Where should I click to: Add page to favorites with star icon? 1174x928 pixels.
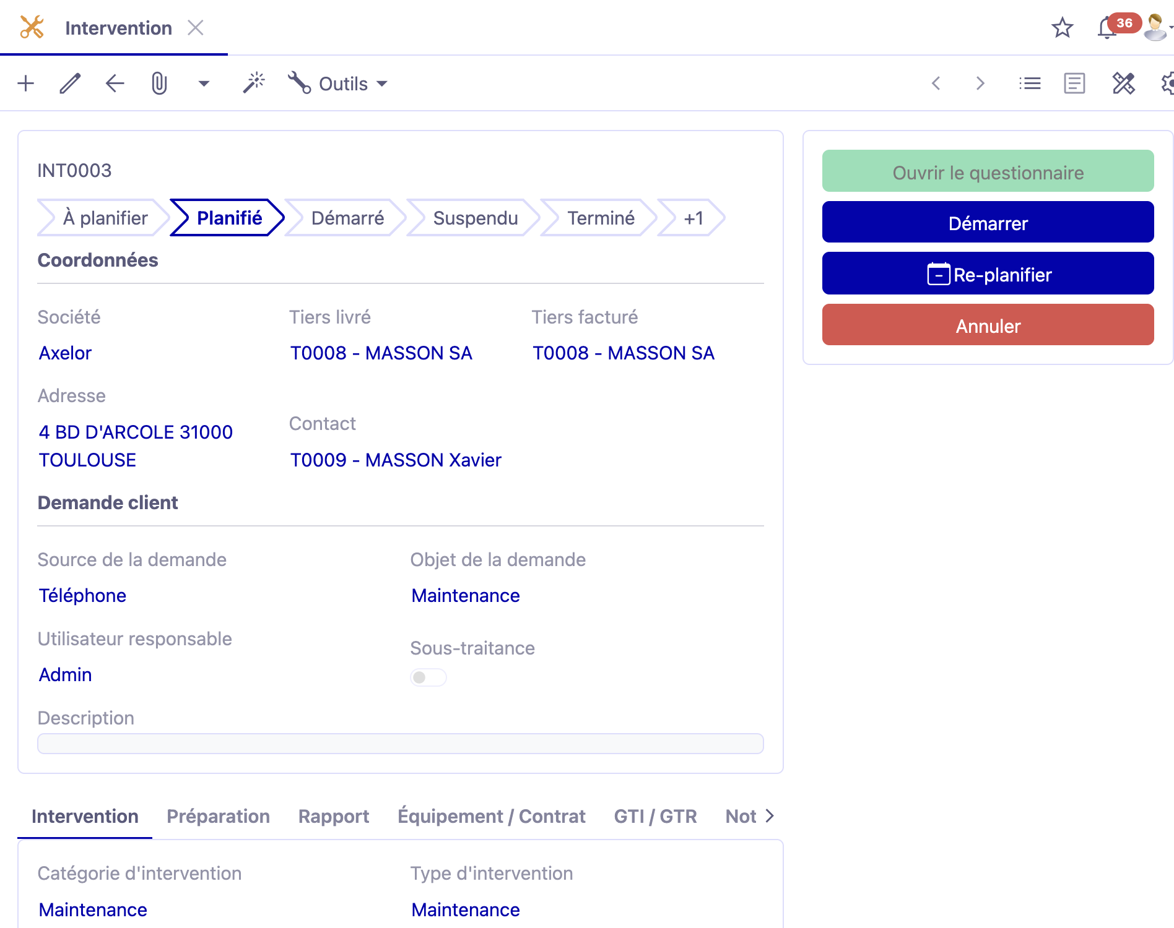(1062, 28)
